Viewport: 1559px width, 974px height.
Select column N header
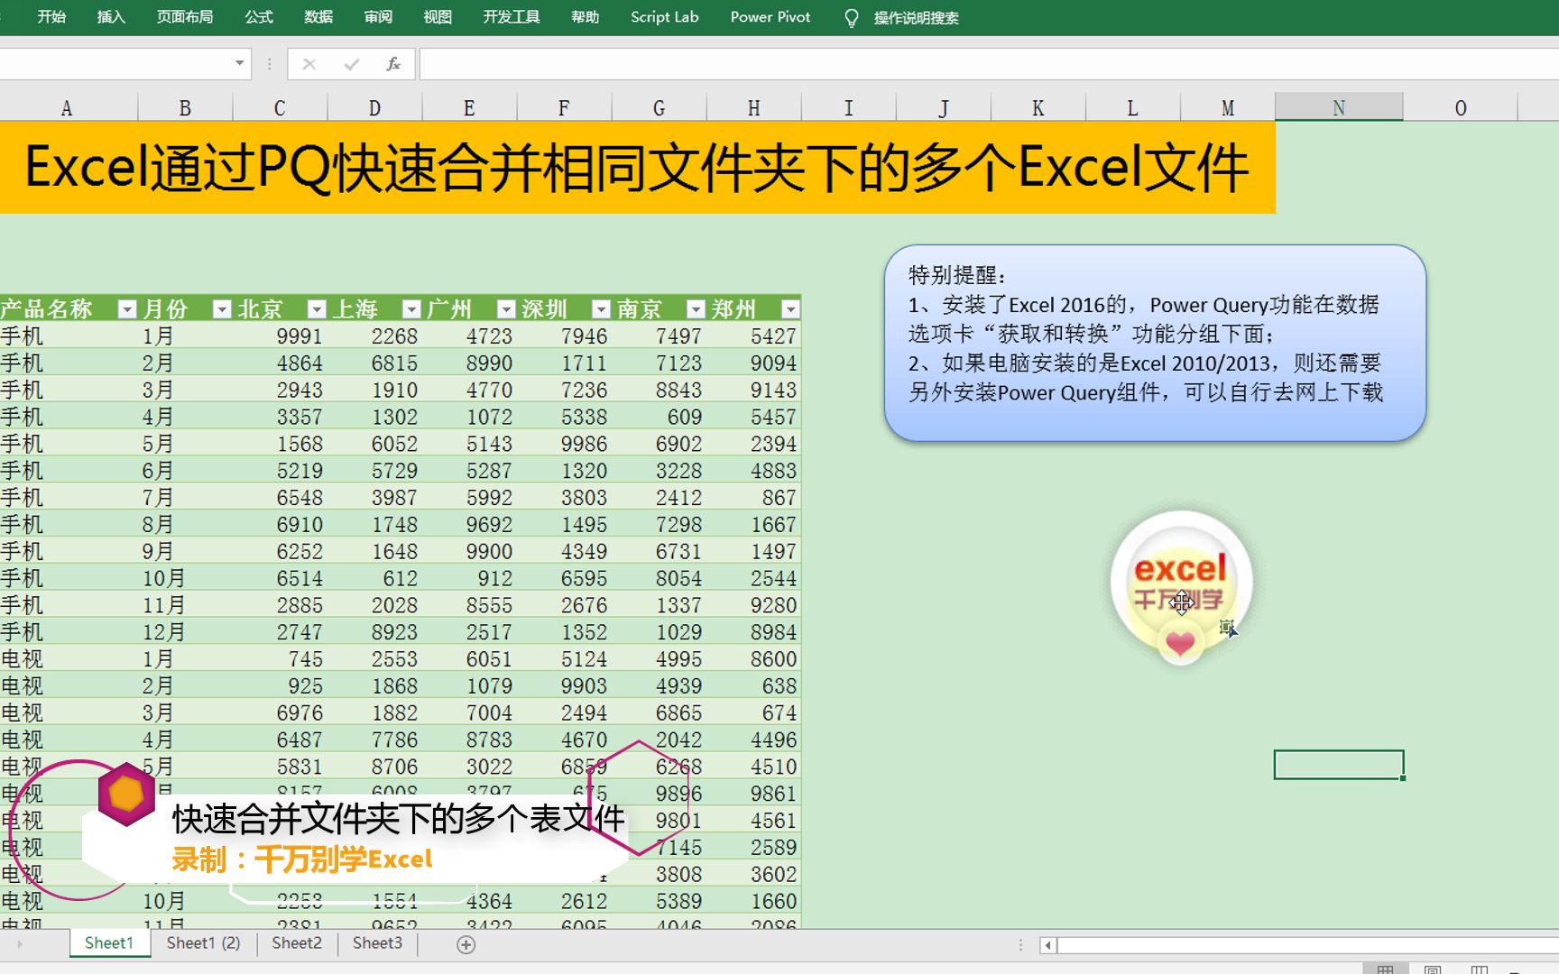(1339, 108)
